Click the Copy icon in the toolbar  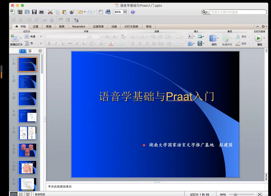pos(57,12)
